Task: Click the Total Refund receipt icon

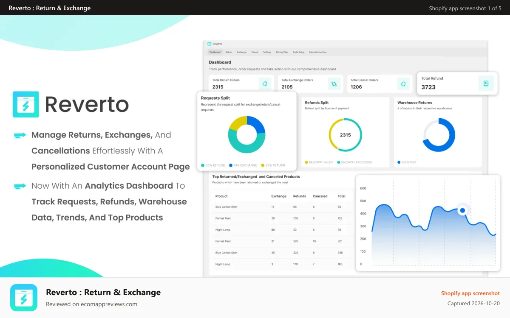Action: coord(486,83)
